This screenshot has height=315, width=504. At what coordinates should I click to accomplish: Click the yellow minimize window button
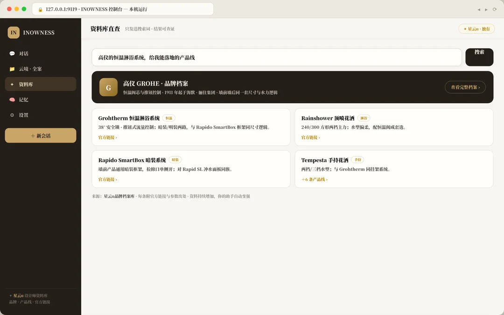[16, 9]
